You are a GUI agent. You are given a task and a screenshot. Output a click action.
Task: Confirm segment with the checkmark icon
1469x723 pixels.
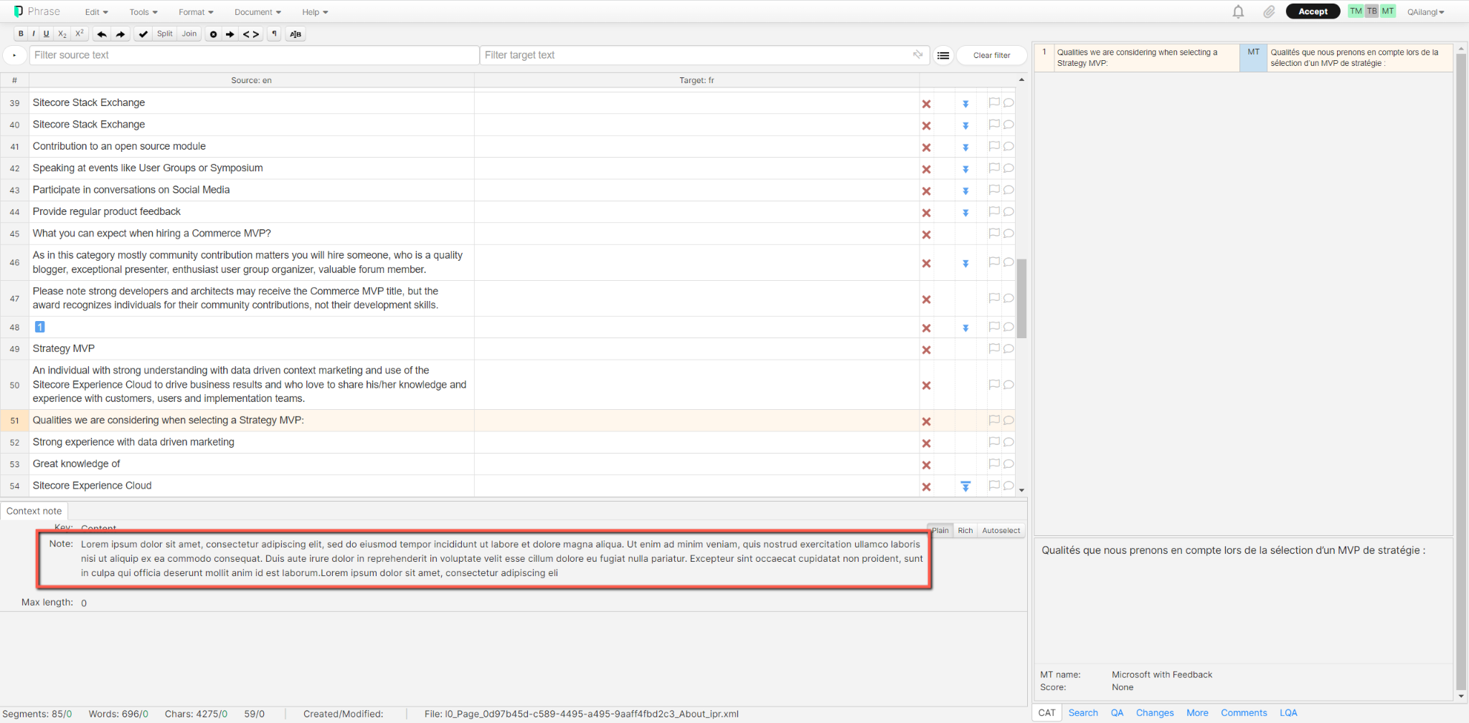[143, 34]
